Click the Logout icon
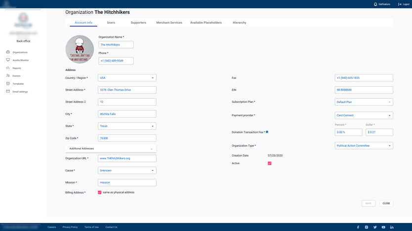The image size is (412, 231). coord(400,4)
